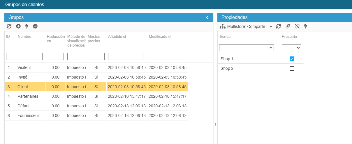Open the Presente filter dropdown
Screen dimensions: 352x144
[291, 48]
